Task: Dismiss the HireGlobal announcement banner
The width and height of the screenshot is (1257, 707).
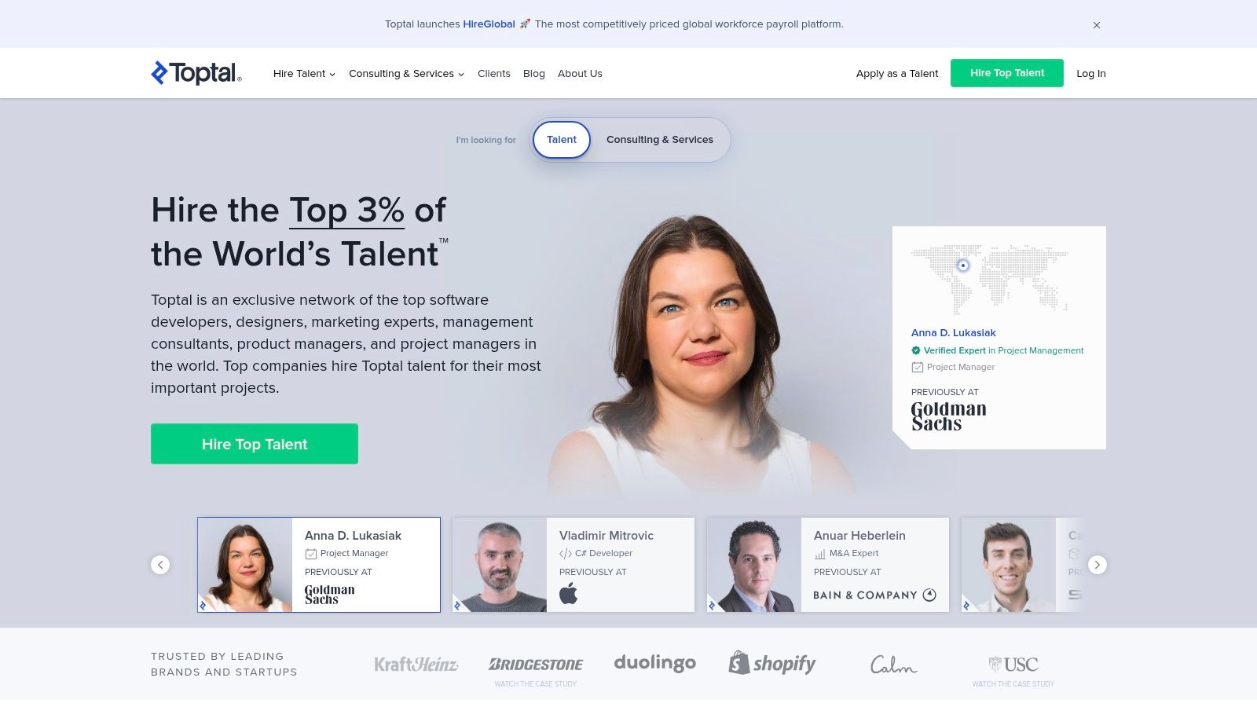Action: click(1097, 25)
